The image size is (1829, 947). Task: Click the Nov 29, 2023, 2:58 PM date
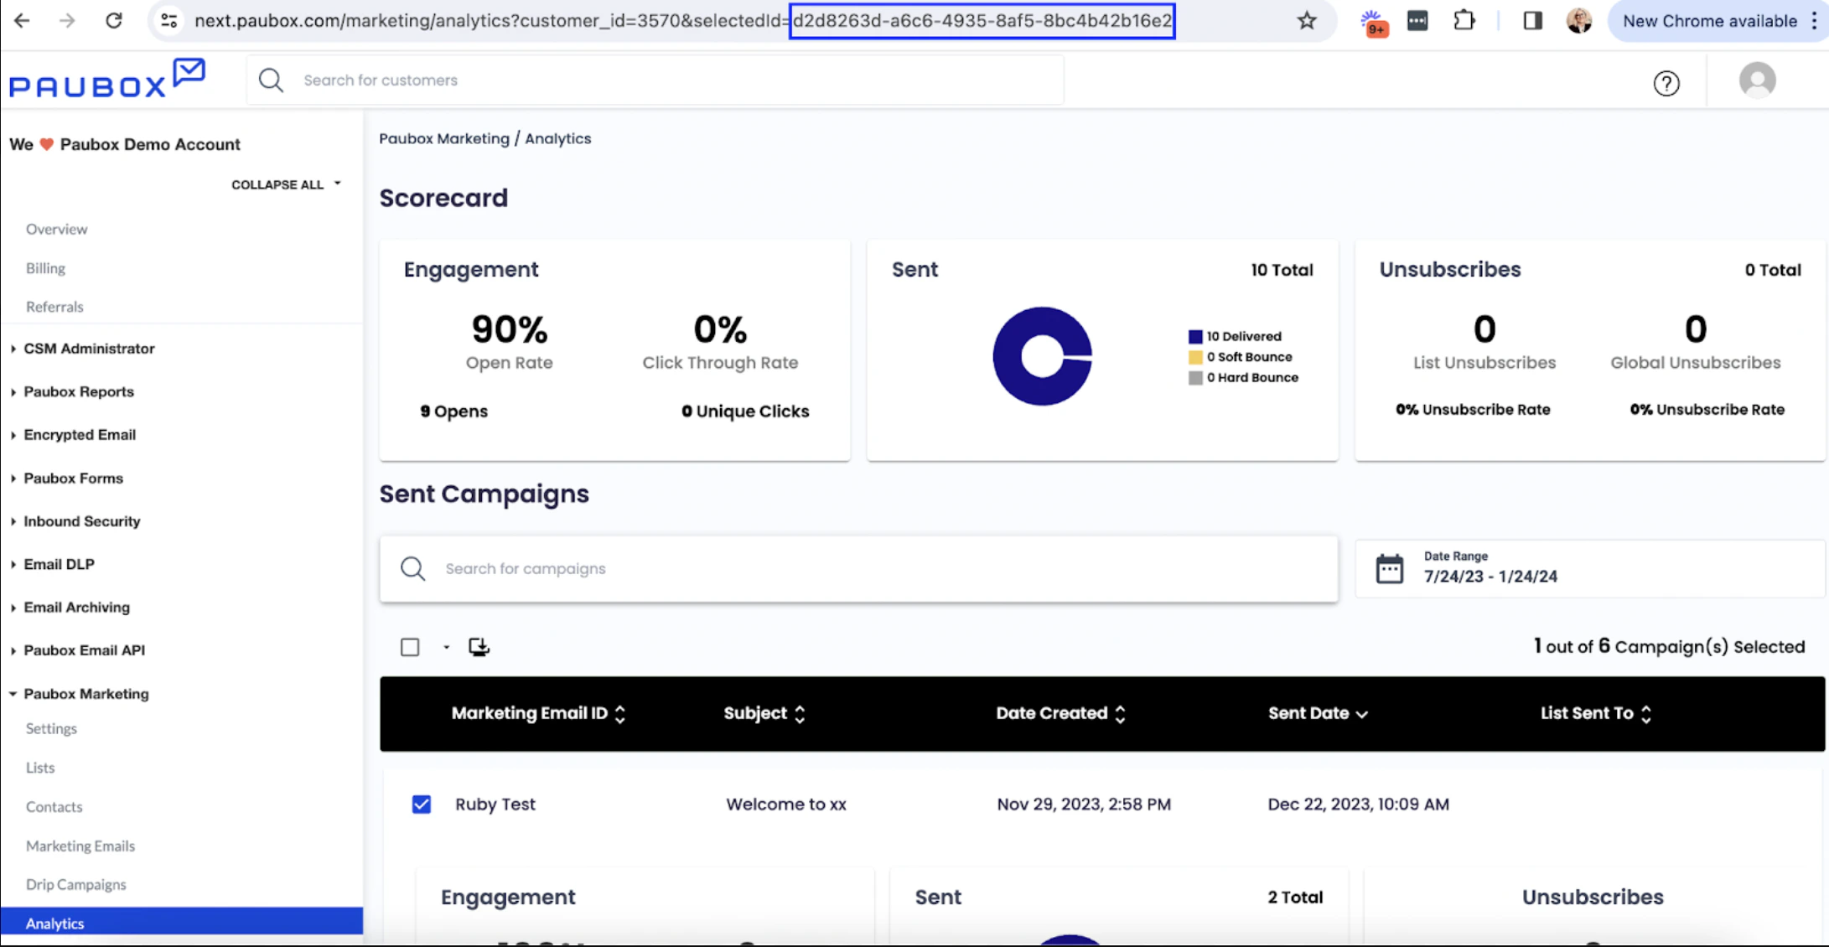[x=1084, y=805]
